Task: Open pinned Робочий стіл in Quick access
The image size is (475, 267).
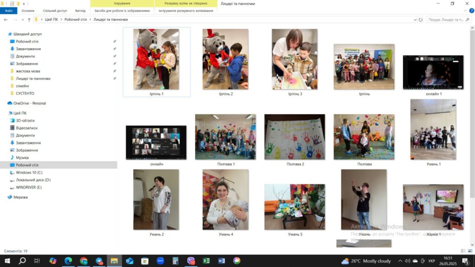Action: [x=27, y=41]
